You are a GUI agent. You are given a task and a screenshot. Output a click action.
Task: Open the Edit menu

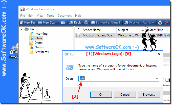(x=31, y=16)
